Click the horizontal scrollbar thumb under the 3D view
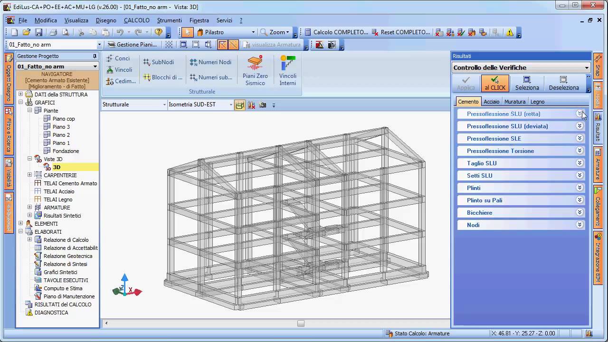Viewport: 608px width, 342px height. pyautogui.click(x=301, y=323)
